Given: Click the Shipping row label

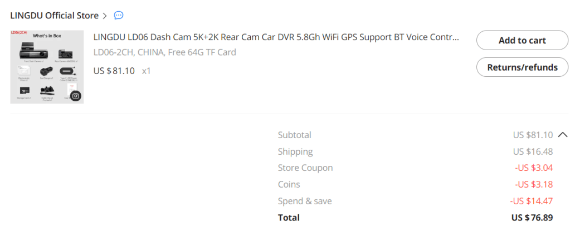Looking at the screenshot, I should [x=295, y=151].
